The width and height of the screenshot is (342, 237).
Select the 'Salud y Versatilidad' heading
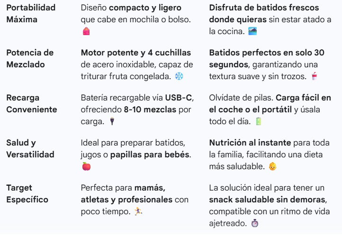(30, 148)
